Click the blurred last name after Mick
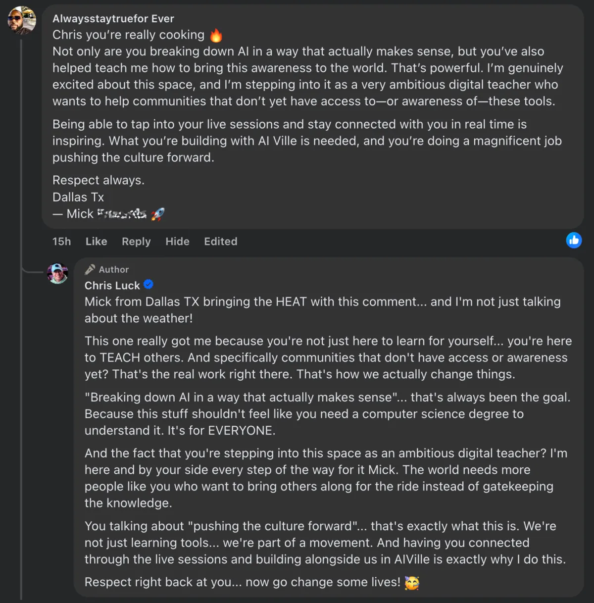The width and height of the screenshot is (594, 603). point(122,214)
